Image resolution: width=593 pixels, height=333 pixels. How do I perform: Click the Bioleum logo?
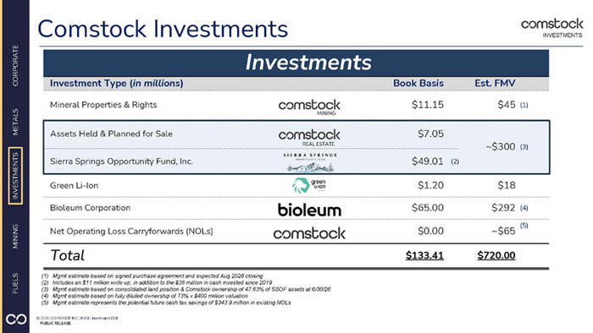309,210
